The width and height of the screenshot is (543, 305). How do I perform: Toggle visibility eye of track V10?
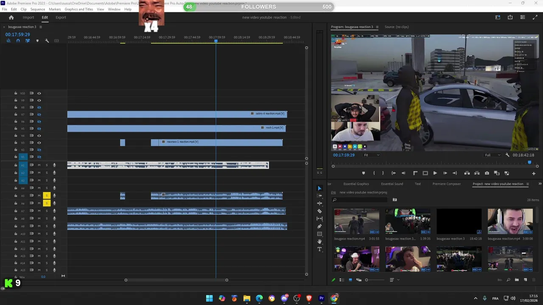(39, 93)
